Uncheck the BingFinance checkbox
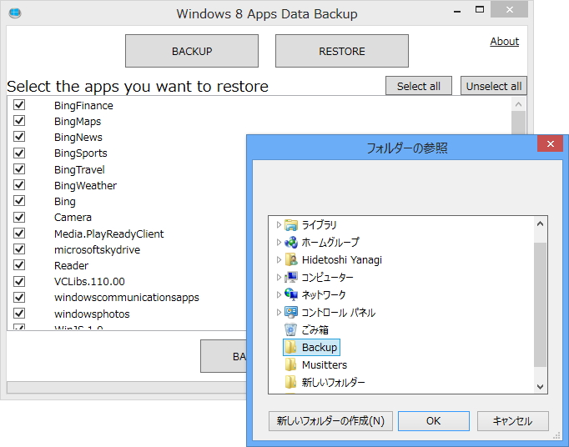The width and height of the screenshot is (569, 447). [x=19, y=105]
